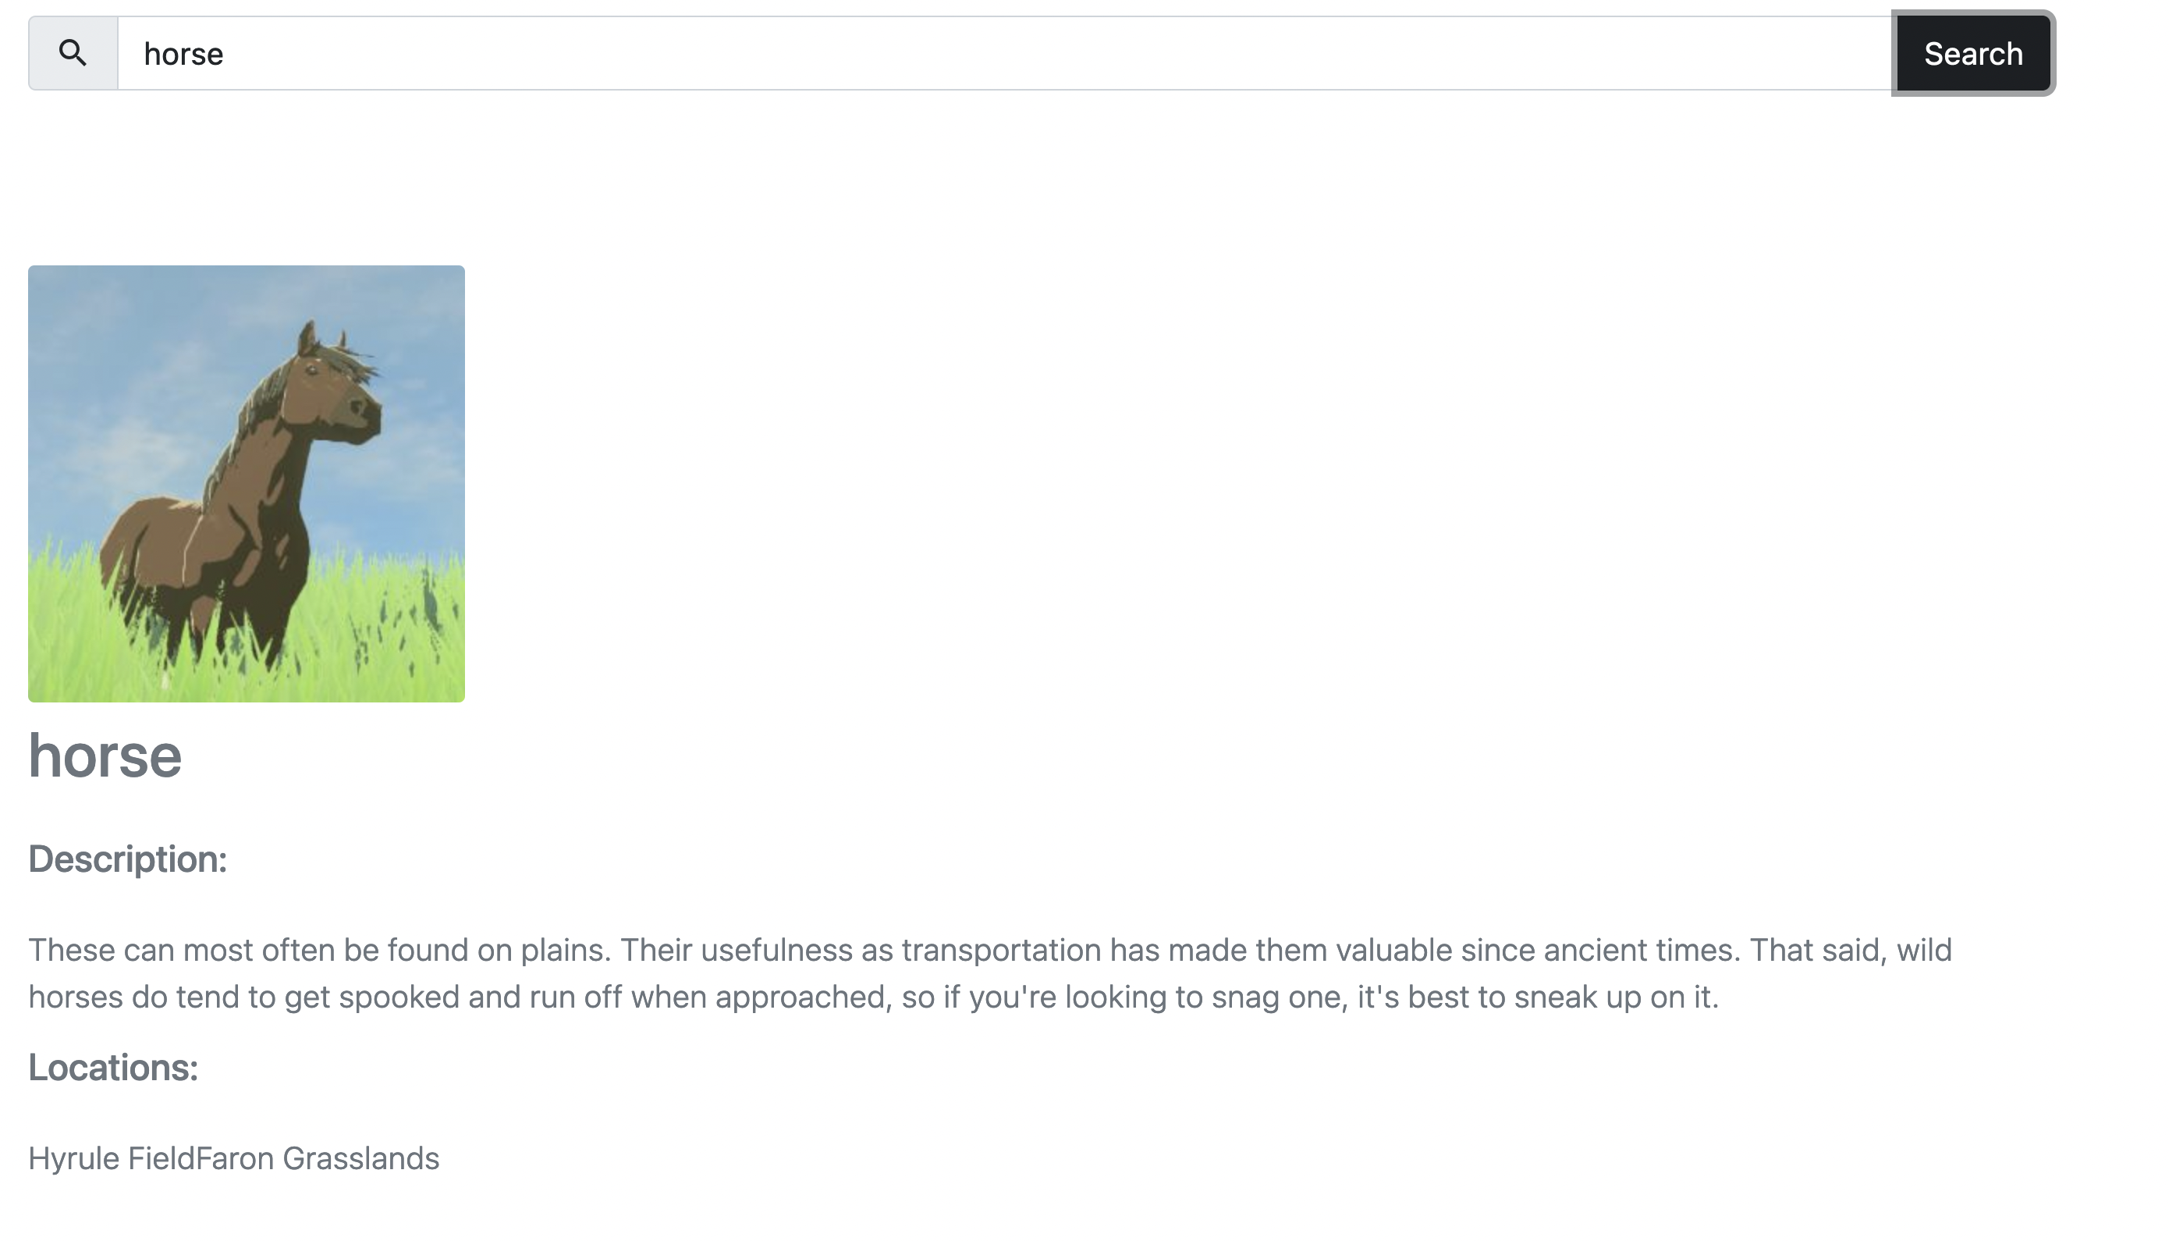Click the 'Locations:' section heading
Viewport: 2169px width, 1241px height.
coord(113,1066)
